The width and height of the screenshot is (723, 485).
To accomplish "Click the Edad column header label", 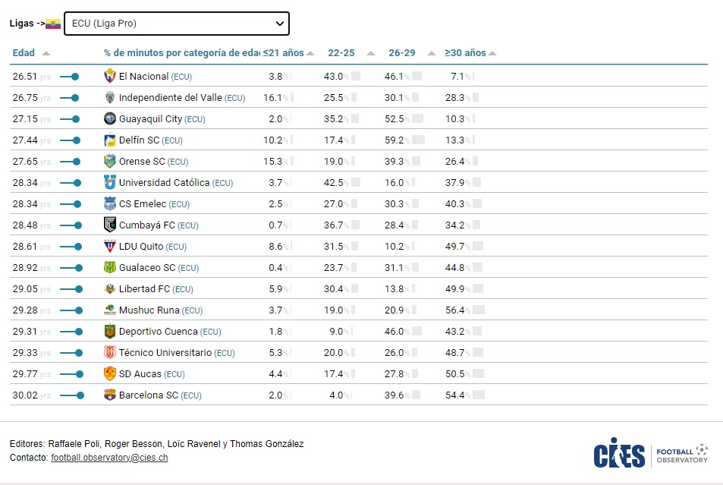I will pos(24,53).
